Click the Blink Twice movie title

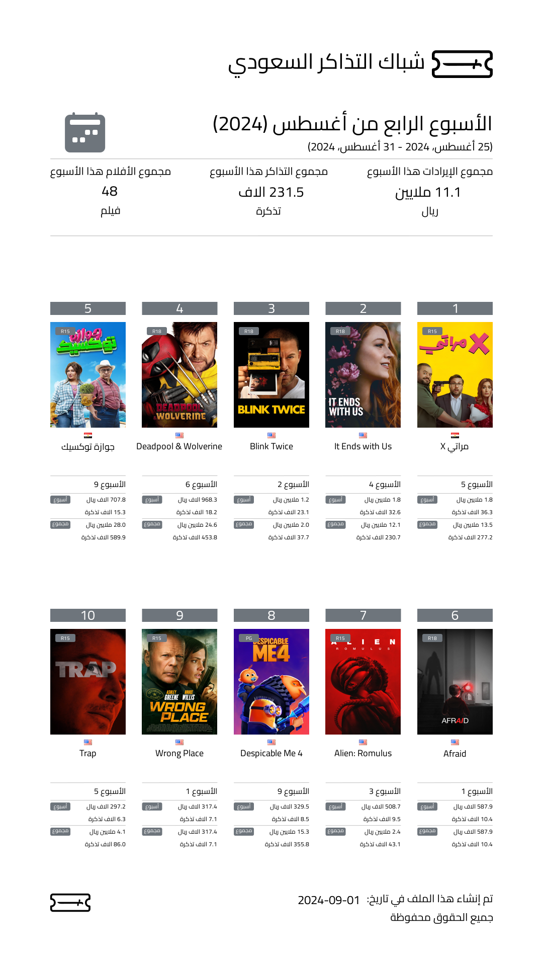click(x=271, y=446)
